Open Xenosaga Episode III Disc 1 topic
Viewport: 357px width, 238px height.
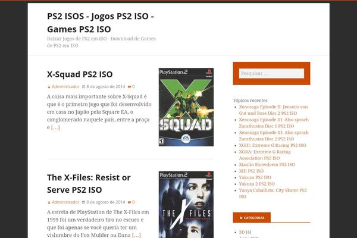click(x=274, y=123)
